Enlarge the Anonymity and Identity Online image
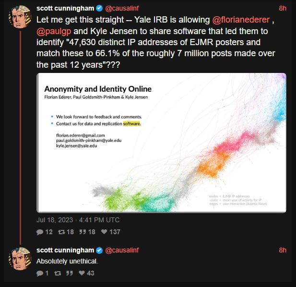 pos(161,143)
